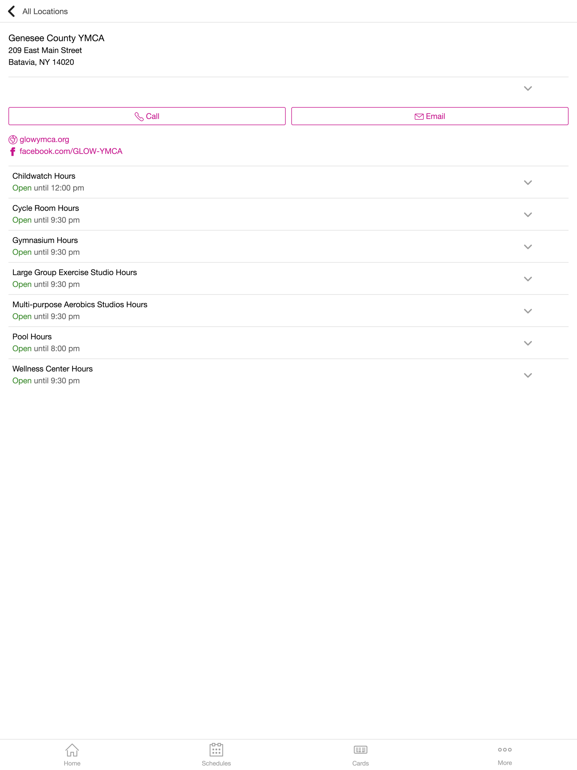Expand Multi-purpose Aerobics Studios Hours
This screenshot has height=770, width=577.
click(528, 311)
